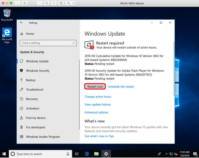Open Action Center notifications icon
This screenshot has width=199, height=158.
(x=195, y=154)
